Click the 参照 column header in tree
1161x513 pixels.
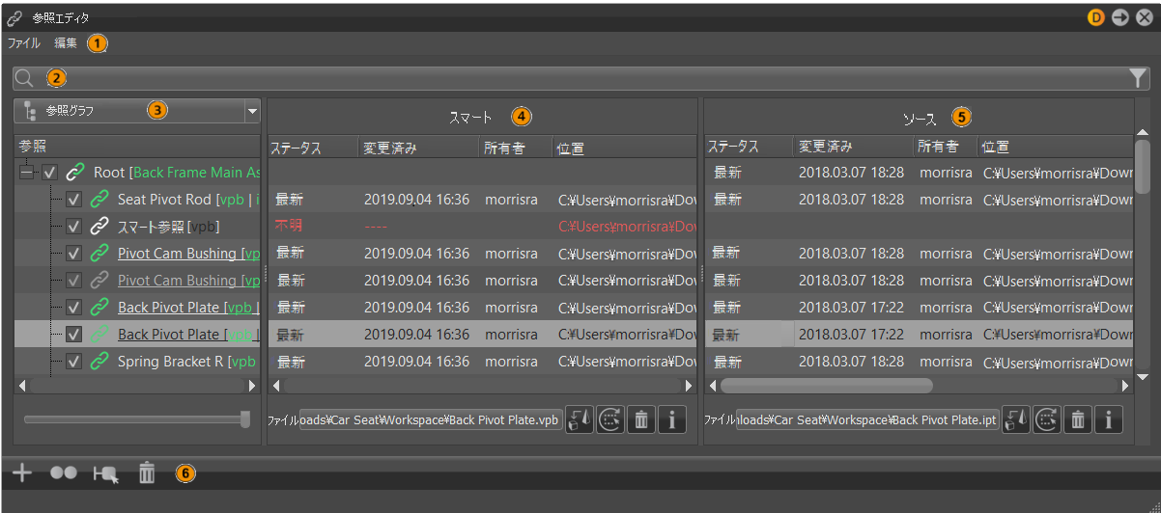138,146
